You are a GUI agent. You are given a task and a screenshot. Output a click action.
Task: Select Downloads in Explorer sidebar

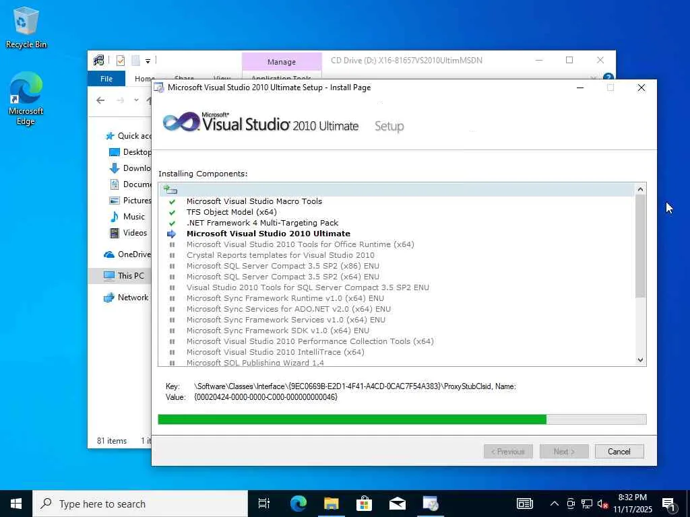130,168
